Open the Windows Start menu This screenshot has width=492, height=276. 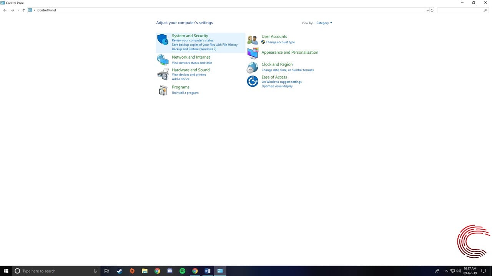click(6, 271)
